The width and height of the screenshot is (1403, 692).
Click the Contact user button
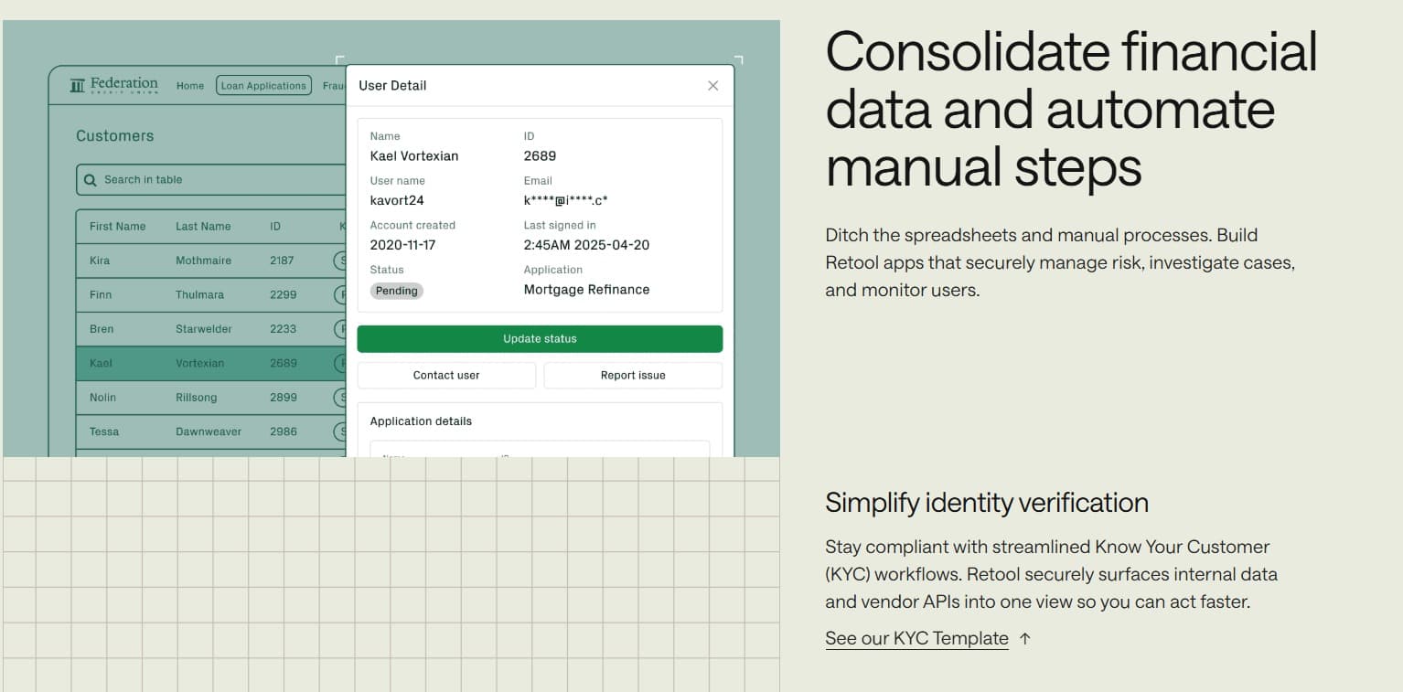point(446,376)
